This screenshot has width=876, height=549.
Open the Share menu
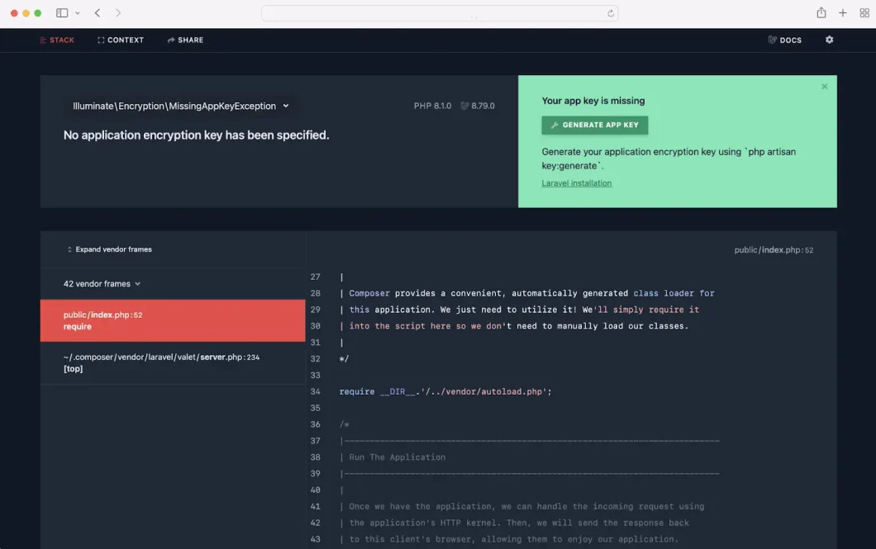pyautogui.click(x=185, y=40)
